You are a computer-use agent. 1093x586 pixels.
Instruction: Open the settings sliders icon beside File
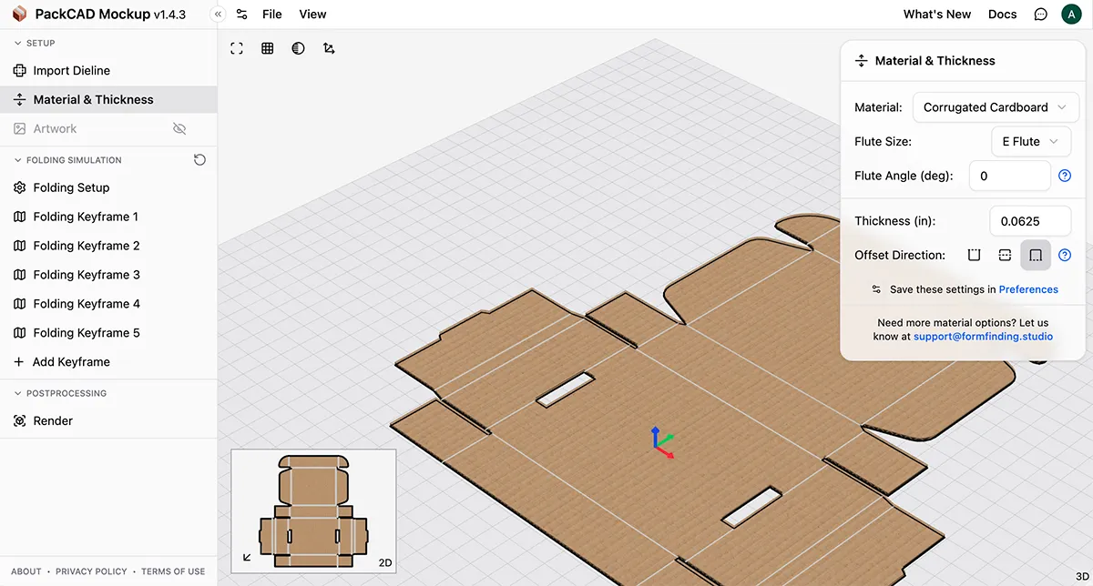pos(241,15)
